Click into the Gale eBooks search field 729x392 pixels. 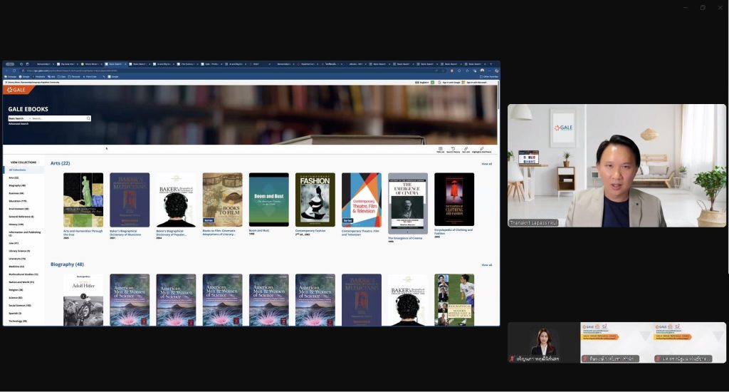pyautogui.click(x=58, y=118)
